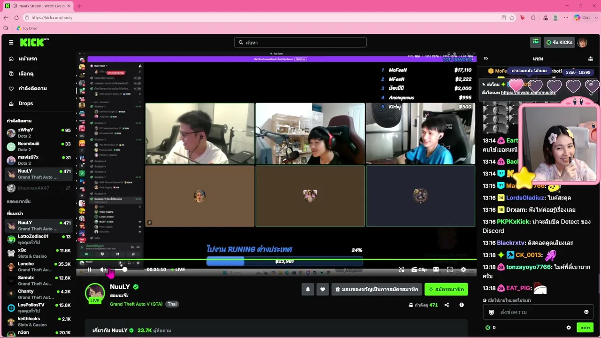Create a Clip of the stream

(419, 269)
